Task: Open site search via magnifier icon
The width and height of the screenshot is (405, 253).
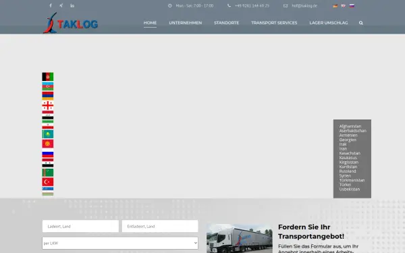Action: (x=361, y=23)
